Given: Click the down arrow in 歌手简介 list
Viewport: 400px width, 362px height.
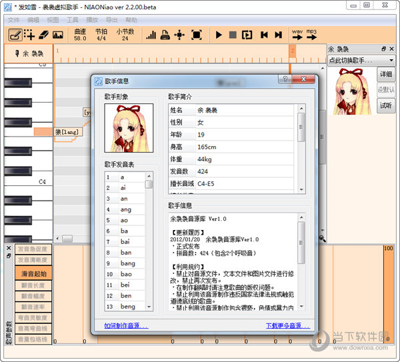Looking at the screenshot, I should click(301, 189).
